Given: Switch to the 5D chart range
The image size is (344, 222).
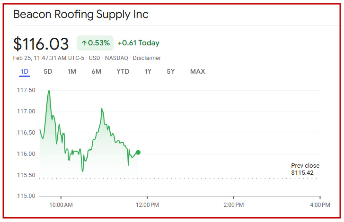Looking at the screenshot, I should tap(48, 72).
